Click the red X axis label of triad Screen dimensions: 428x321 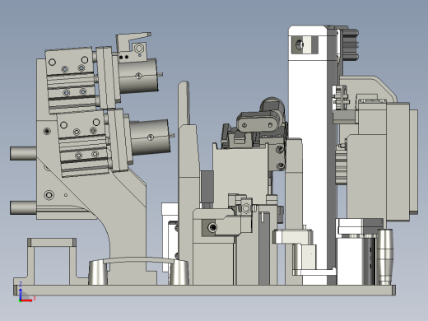pyautogui.click(x=35, y=298)
